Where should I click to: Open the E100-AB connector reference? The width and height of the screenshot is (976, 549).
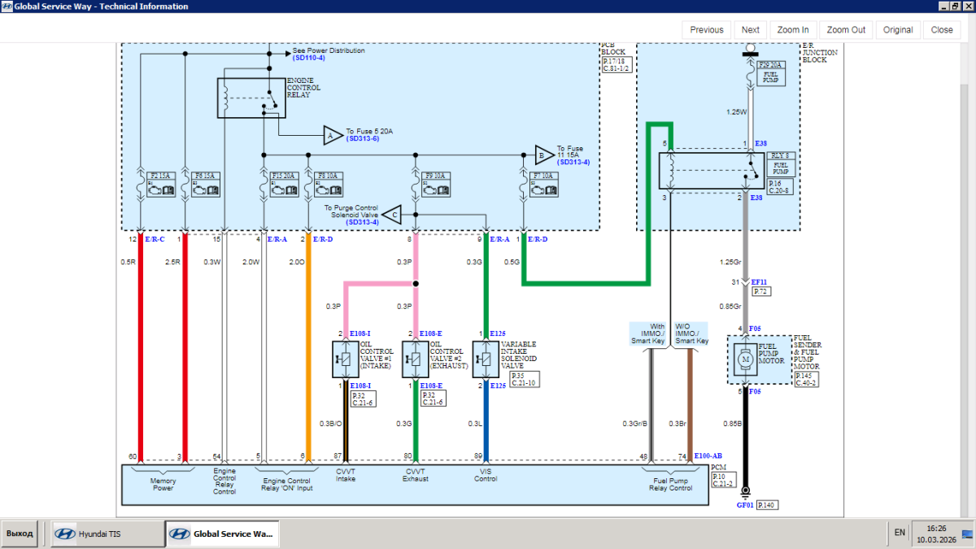pos(708,456)
